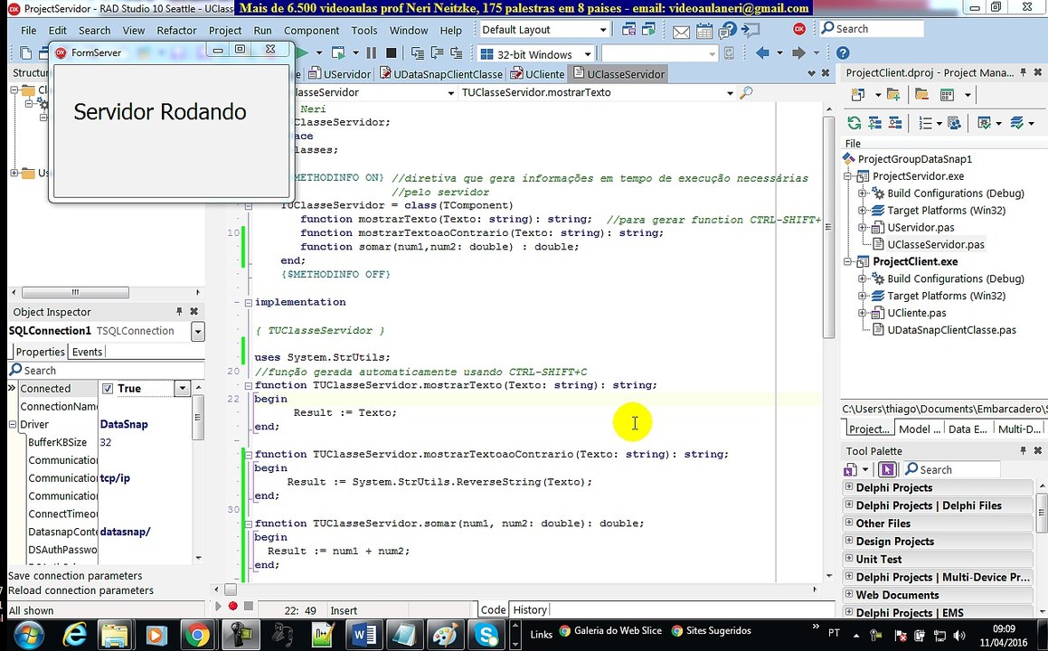Open Chrome from the Windows taskbar
This screenshot has height=651, width=1048.
[x=197, y=635]
